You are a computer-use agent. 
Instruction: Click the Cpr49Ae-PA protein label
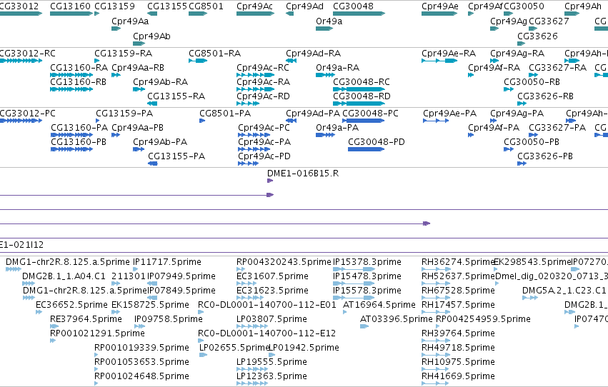click(x=449, y=113)
